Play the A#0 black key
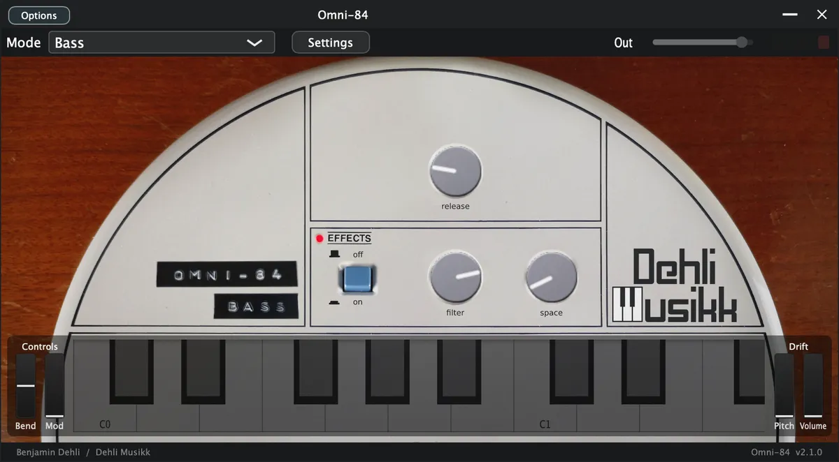 click(x=459, y=371)
